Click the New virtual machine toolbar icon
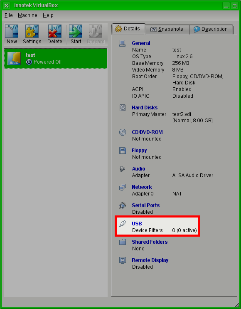The image size is (241, 309). [x=12, y=31]
